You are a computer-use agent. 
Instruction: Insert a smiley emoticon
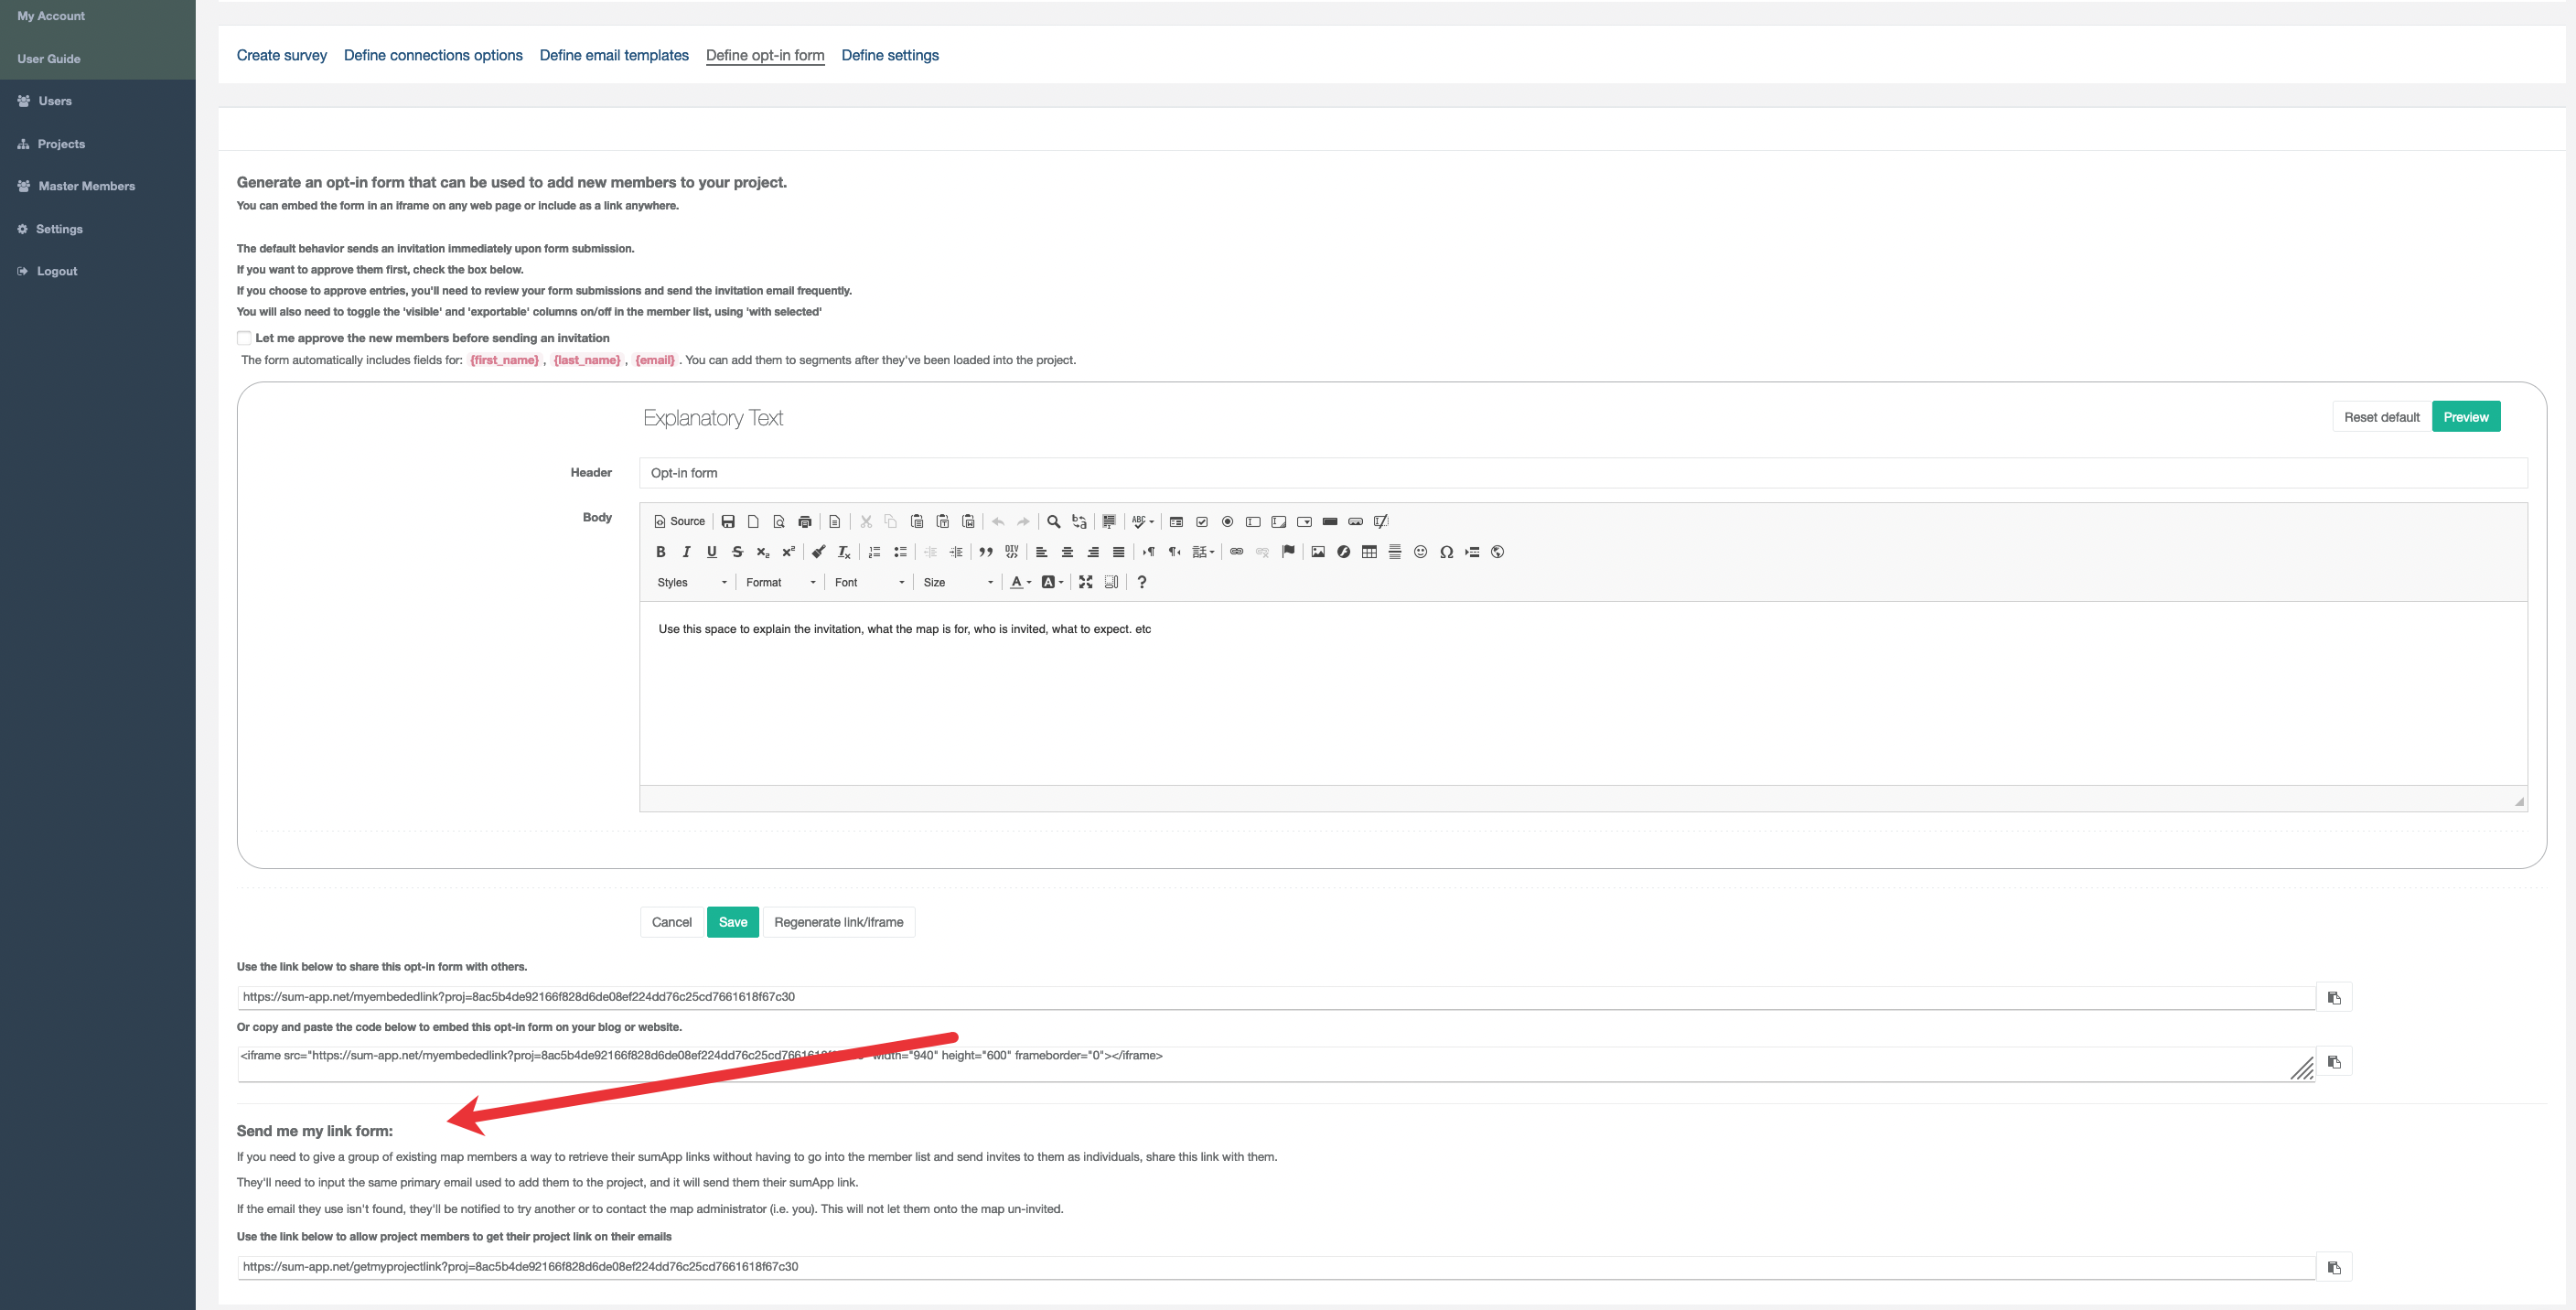(1420, 552)
